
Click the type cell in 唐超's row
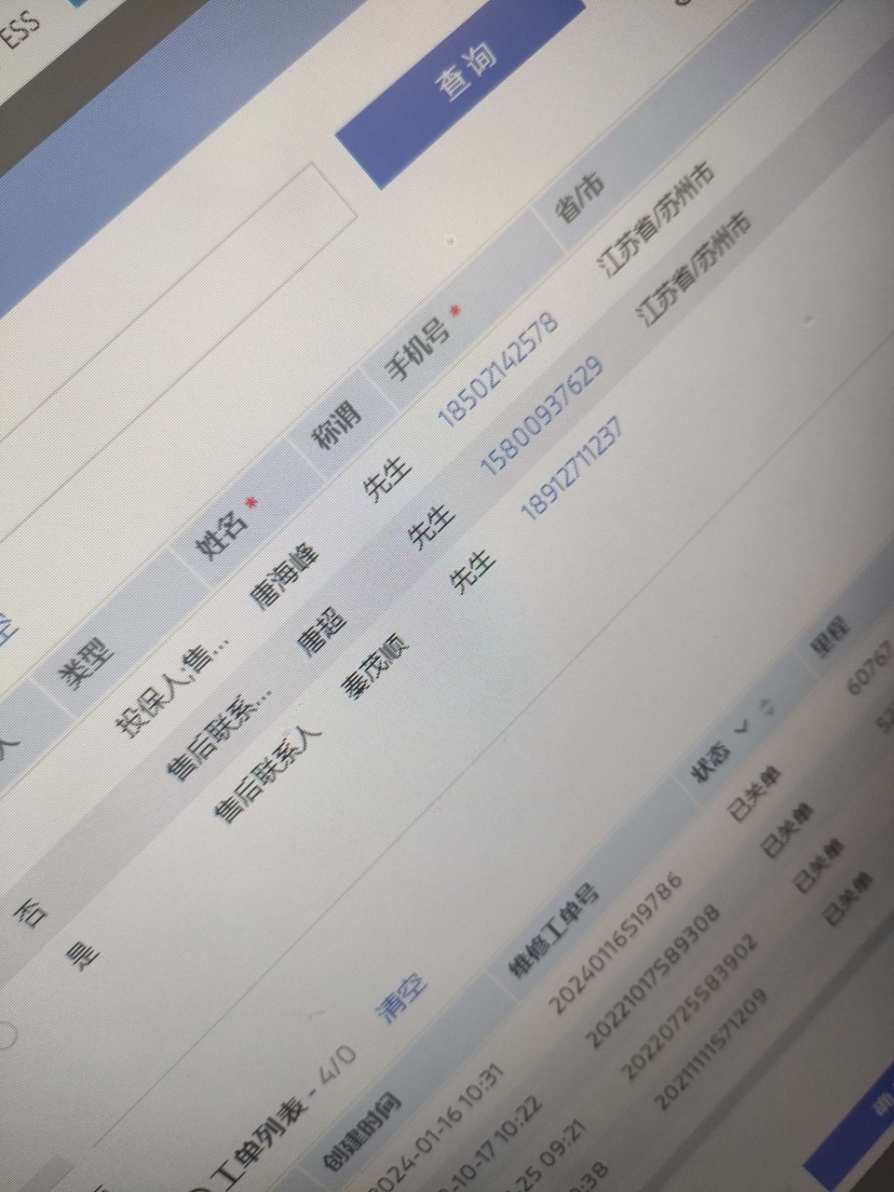coord(218,735)
